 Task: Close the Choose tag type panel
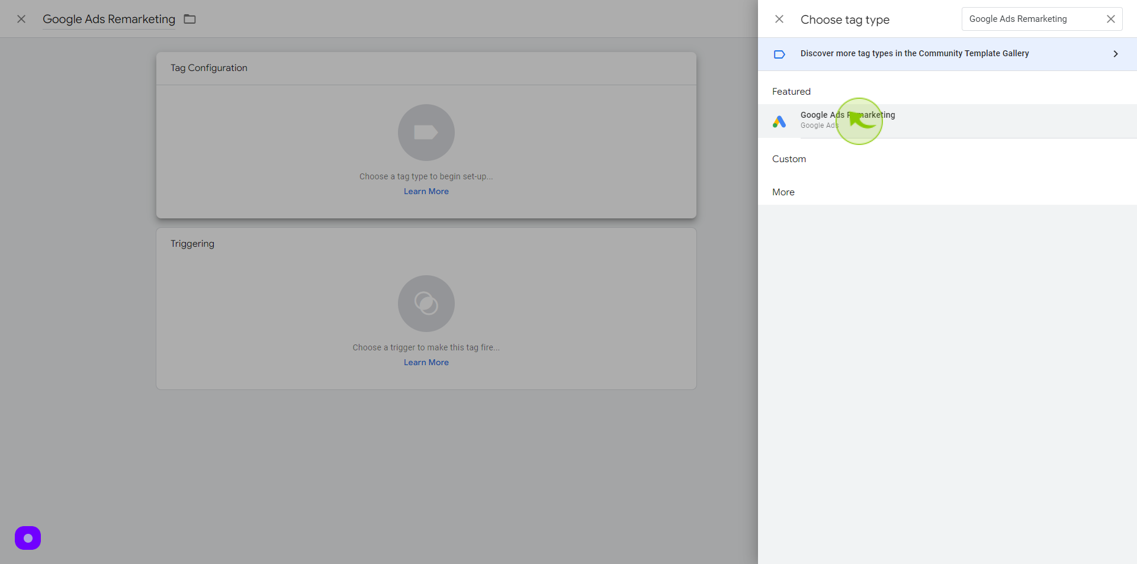click(779, 19)
